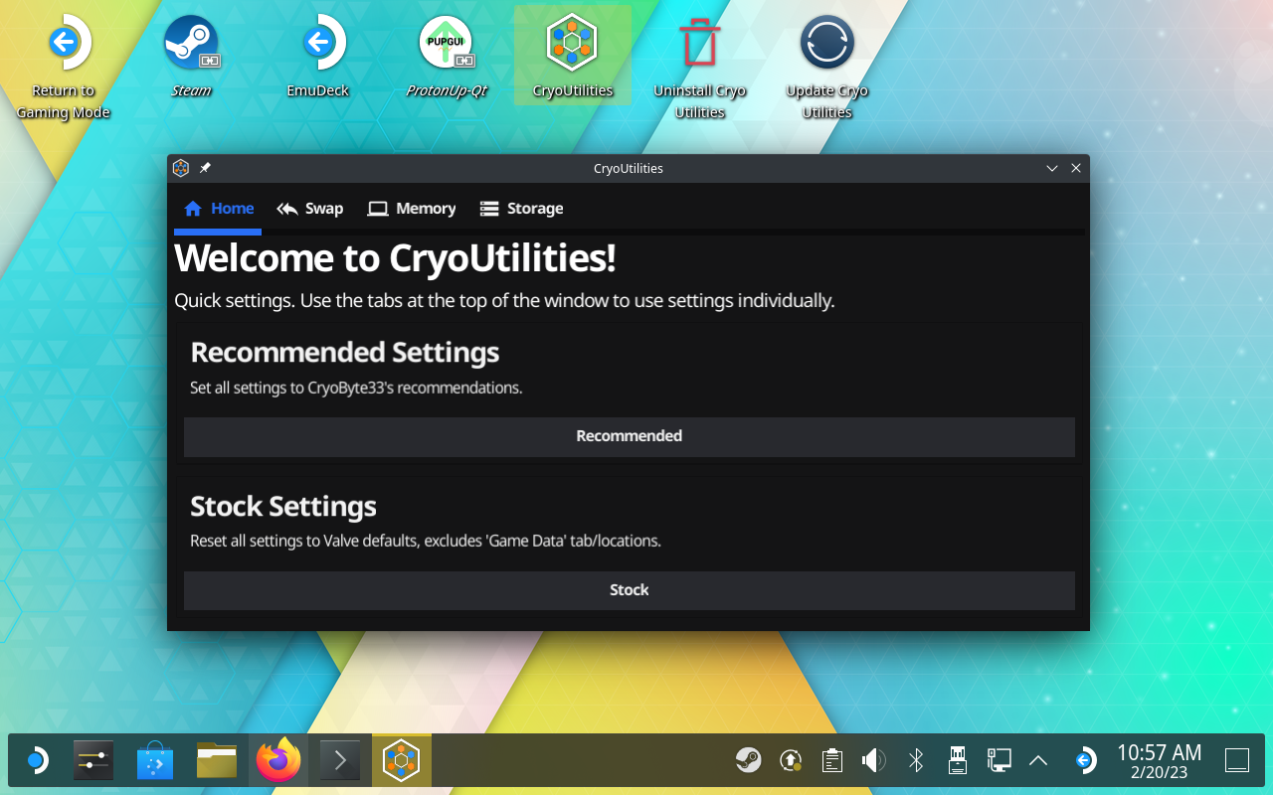Screen dimensions: 1273x795
Task: Click the volume icon in system tray
Action: (873, 761)
